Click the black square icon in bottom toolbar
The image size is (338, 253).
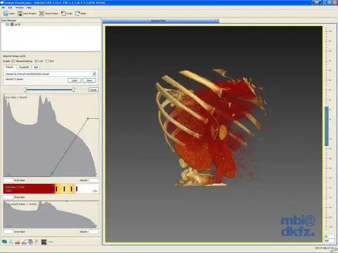pyautogui.click(x=44, y=242)
